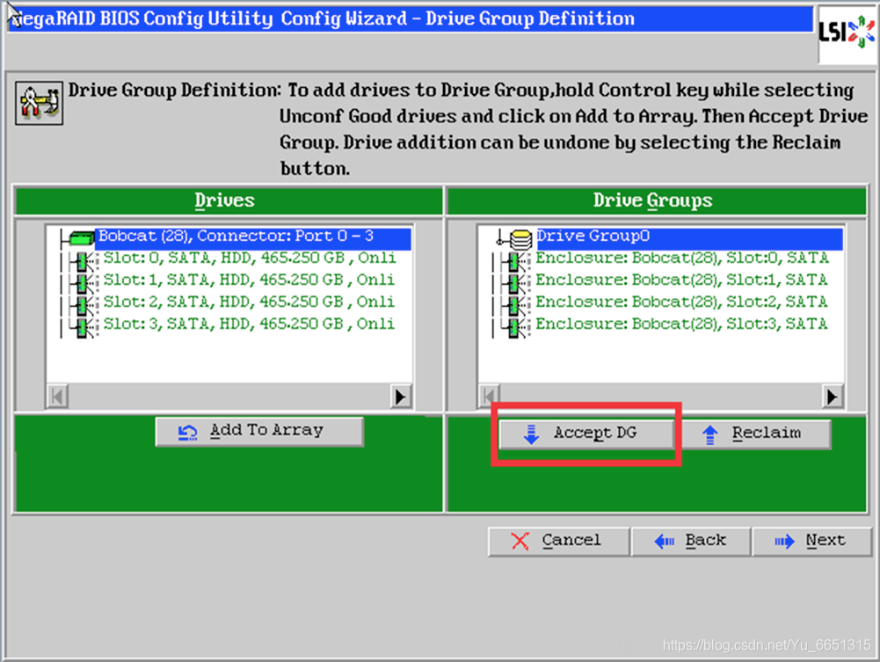Select Slot: 1 drive in Drives list
The image size is (880, 662).
[x=249, y=280]
